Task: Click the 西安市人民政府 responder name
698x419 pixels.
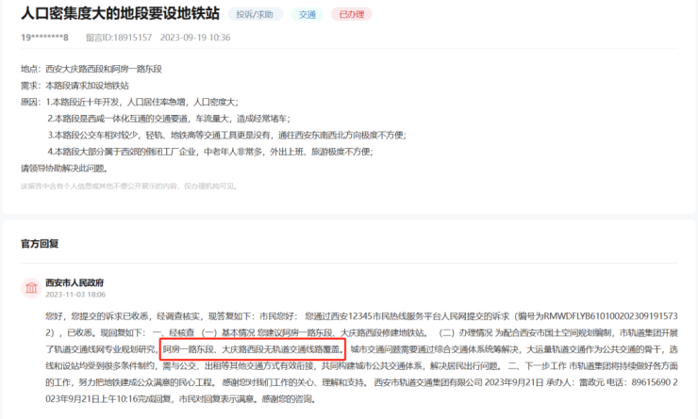Action: pyautogui.click(x=75, y=282)
